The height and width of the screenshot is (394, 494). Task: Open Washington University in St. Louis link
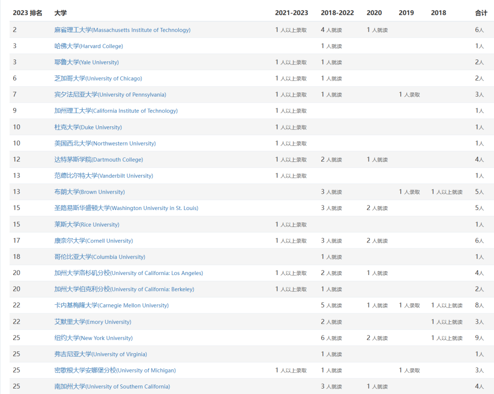point(126,208)
